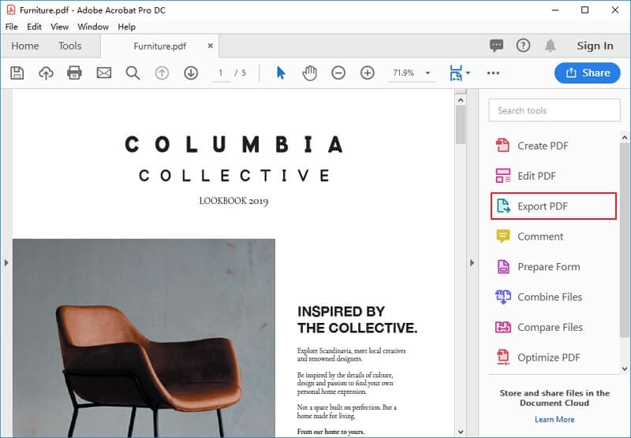Click the Print file printer icon

74,72
